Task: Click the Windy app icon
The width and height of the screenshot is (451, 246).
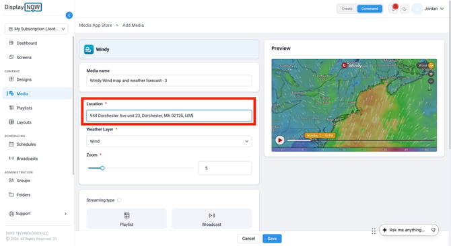Action: pos(89,49)
